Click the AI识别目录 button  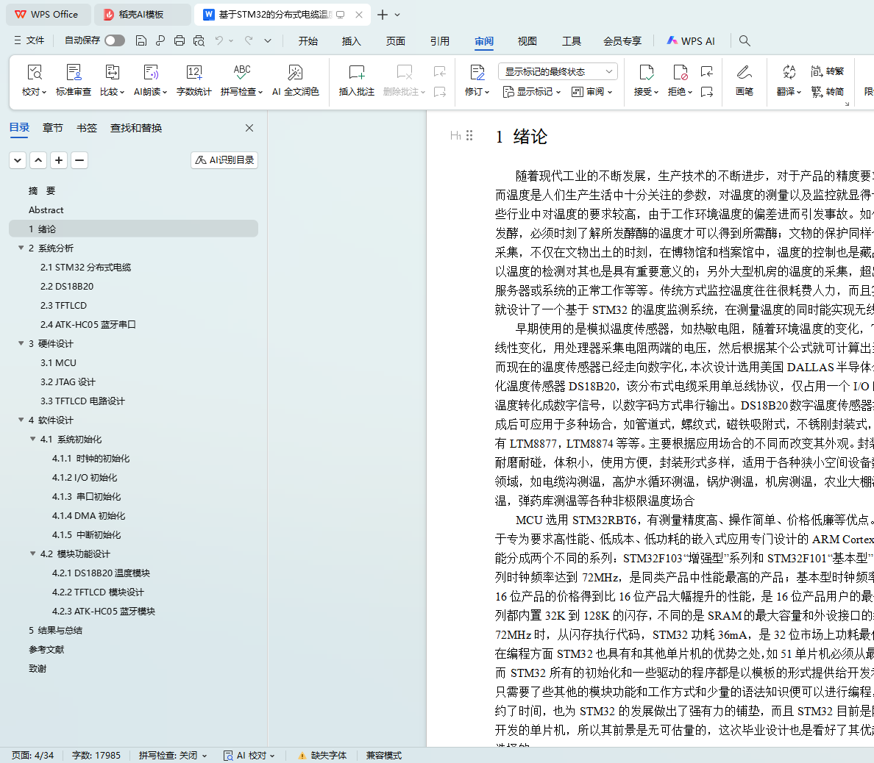coord(224,160)
